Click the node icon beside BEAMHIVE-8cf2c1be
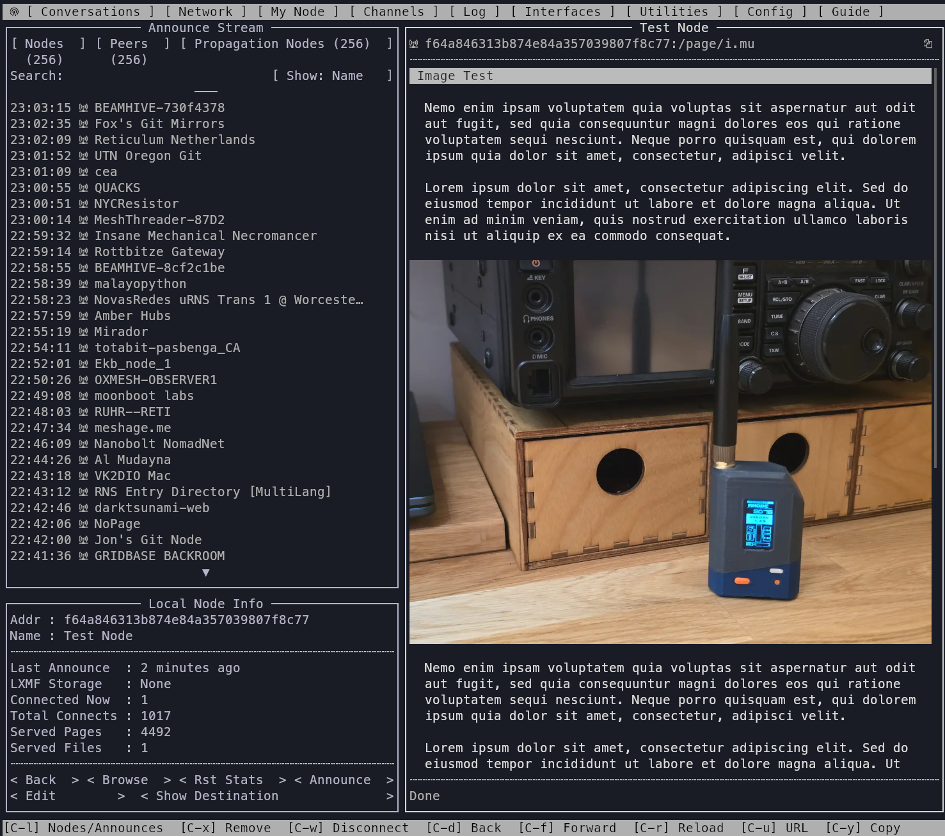Viewport: 945px width, 836px height. tap(83, 268)
